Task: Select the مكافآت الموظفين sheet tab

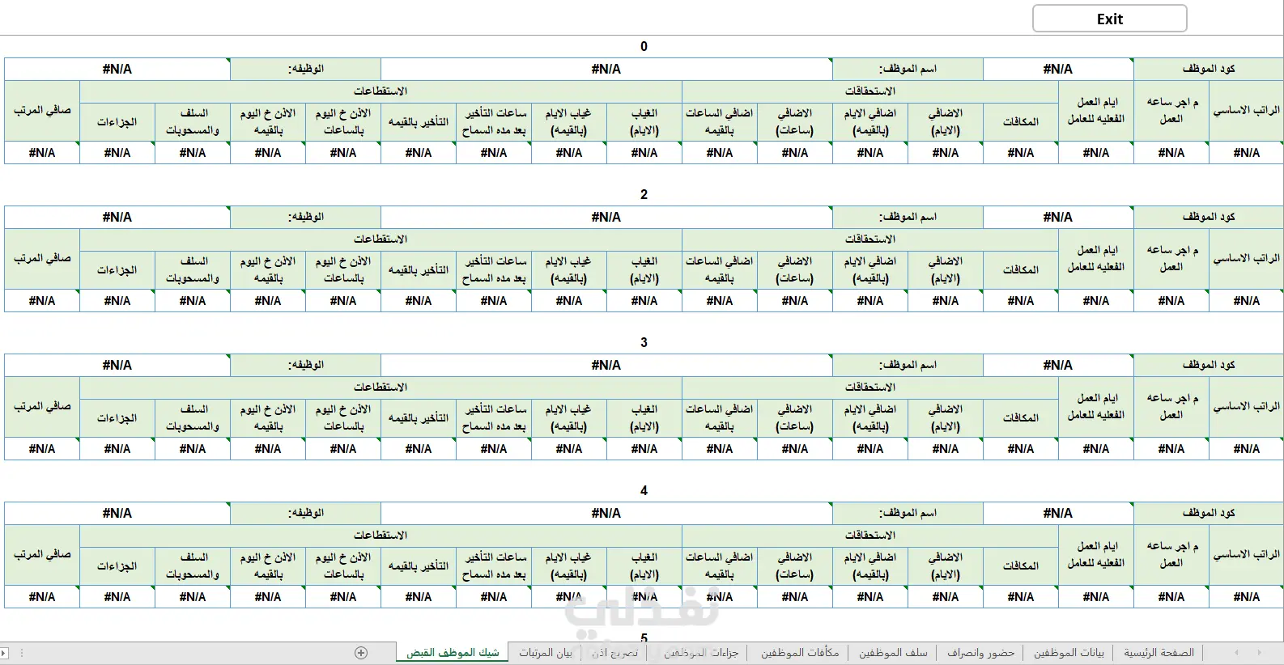Action: click(x=800, y=653)
